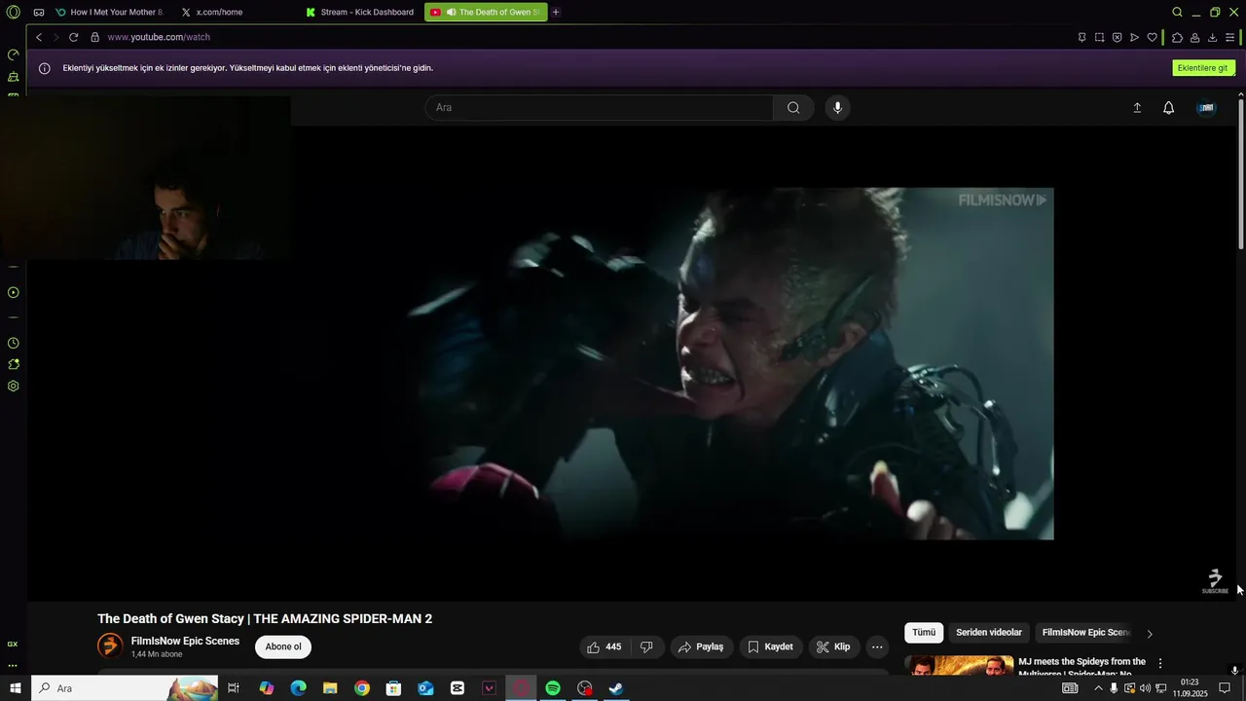Open the sidebar Settings gear icon
The height and width of the screenshot is (701, 1246).
click(14, 386)
